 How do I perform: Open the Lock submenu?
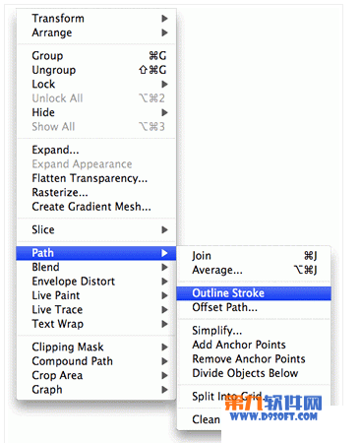(x=96, y=84)
